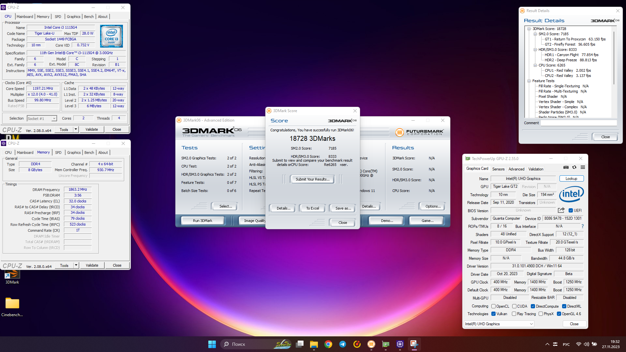Viewport: 626px width, 352px height.
Task: Show hidden system tray icons
Action: coord(547,344)
